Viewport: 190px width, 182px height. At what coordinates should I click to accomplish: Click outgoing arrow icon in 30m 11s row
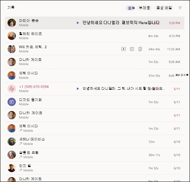20,157
